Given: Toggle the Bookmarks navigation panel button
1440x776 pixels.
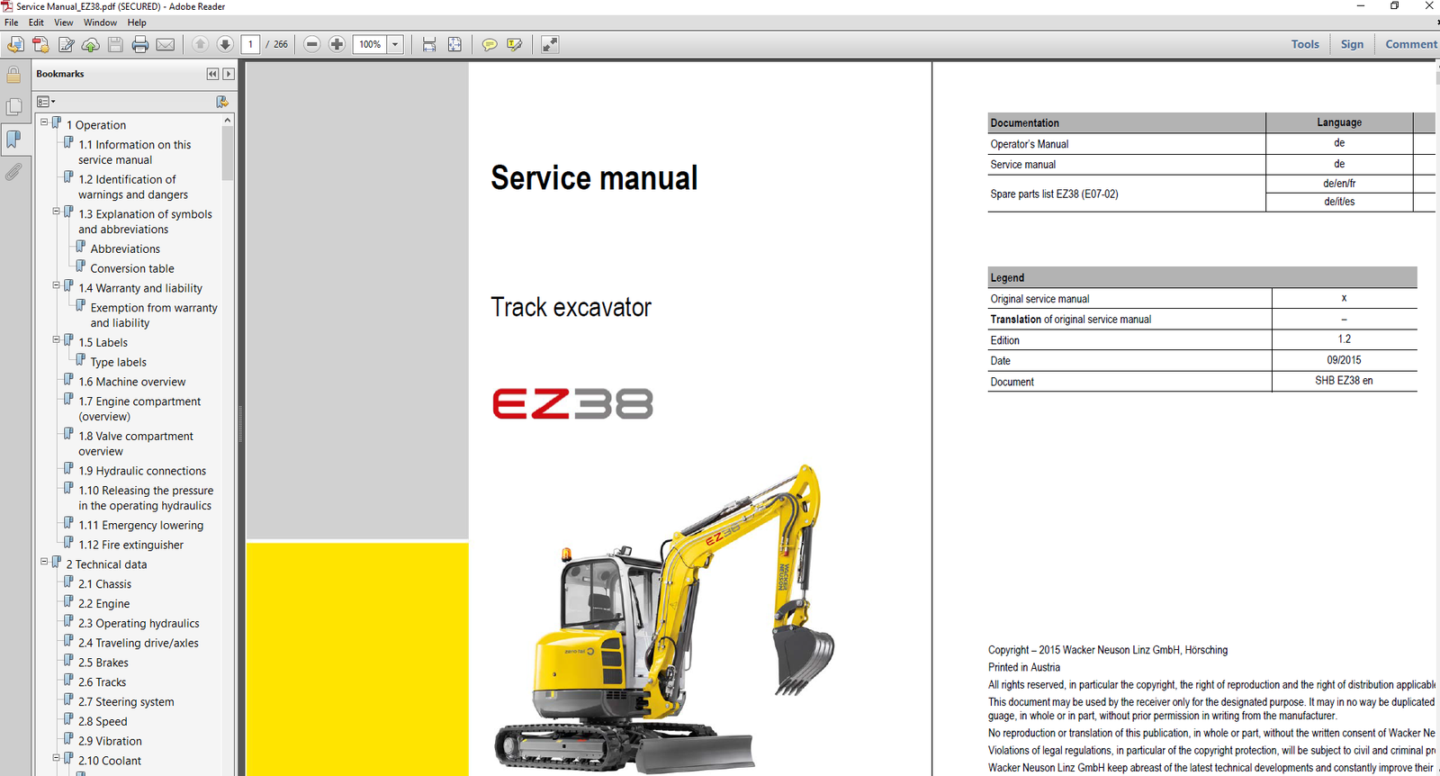Looking at the screenshot, I should pyautogui.click(x=13, y=139).
